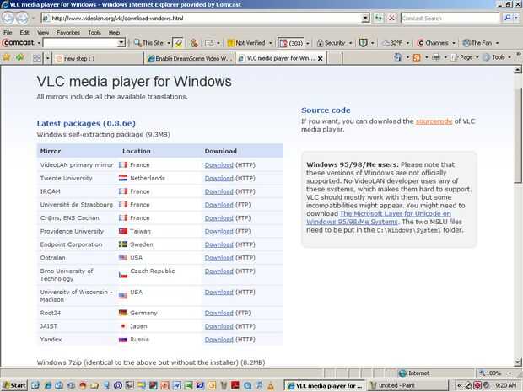Image resolution: width=523 pixels, height=392 pixels.
Task: Click the Not Verified toolbar button
Action: pos(245,43)
